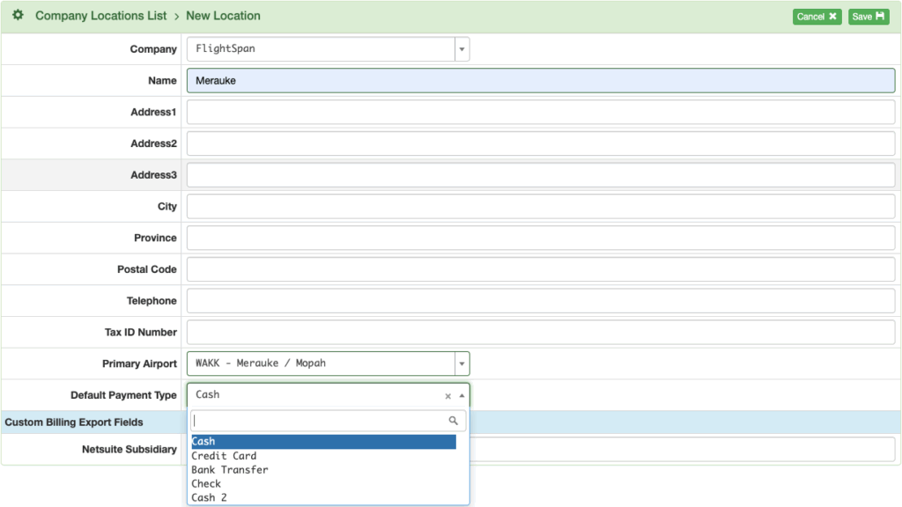902x507 pixels.
Task: Click the Tax ID Number label
Action: pyautogui.click(x=141, y=332)
